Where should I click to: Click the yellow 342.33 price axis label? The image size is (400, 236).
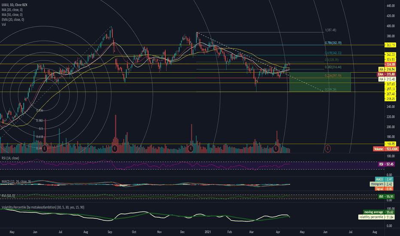[390, 54]
